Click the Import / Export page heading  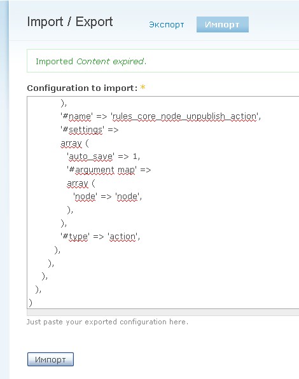[70, 22]
